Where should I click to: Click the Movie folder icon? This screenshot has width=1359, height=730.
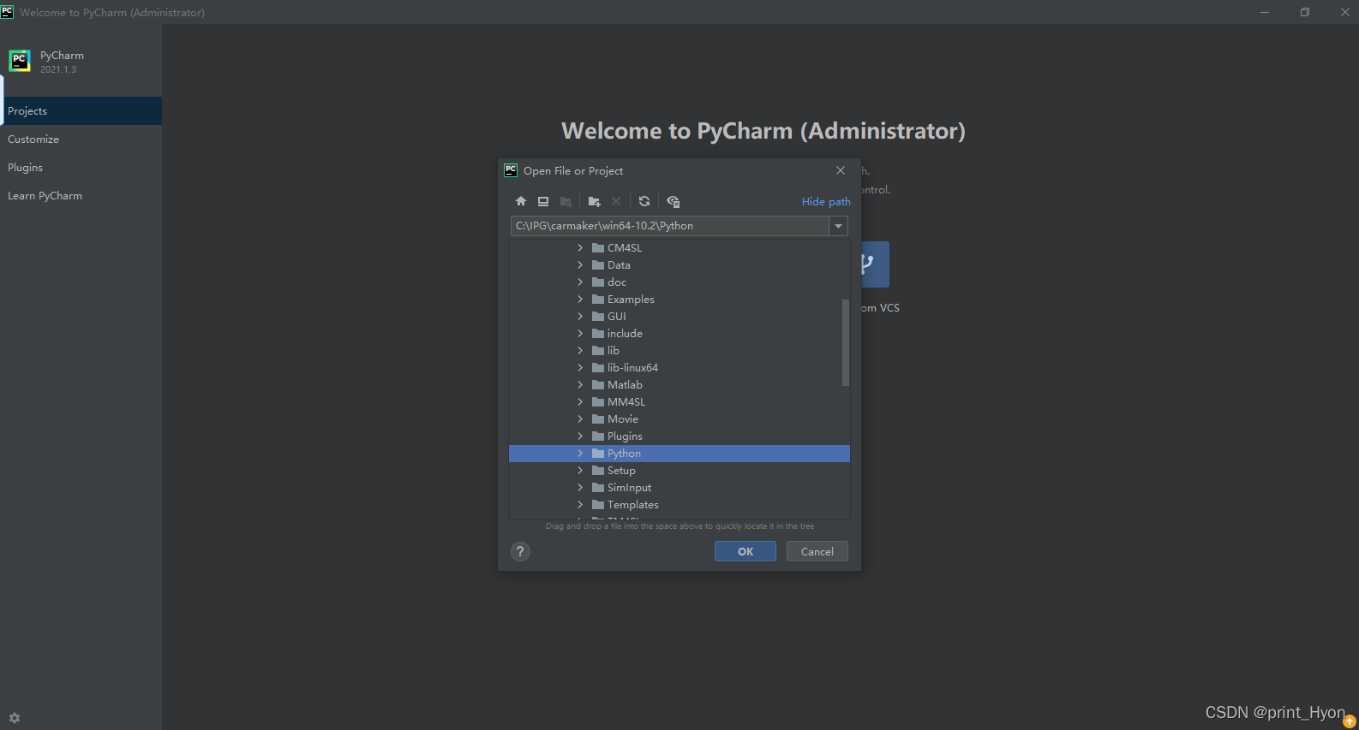pos(598,419)
